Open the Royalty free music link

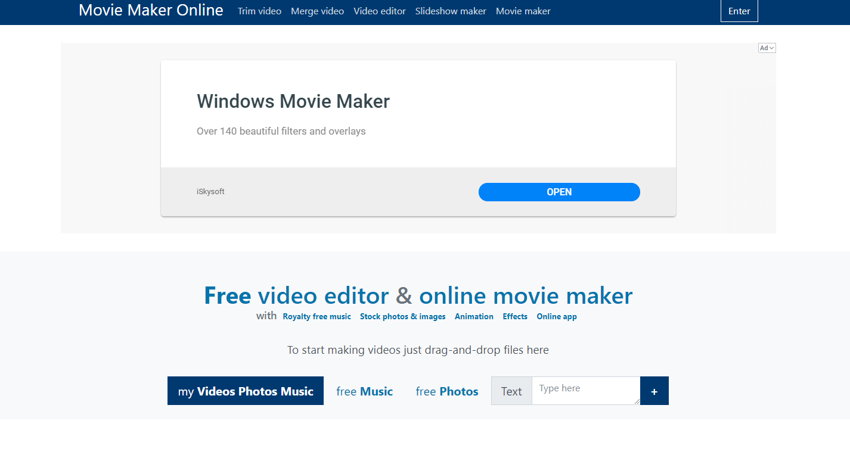pyautogui.click(x=317, y=316)
